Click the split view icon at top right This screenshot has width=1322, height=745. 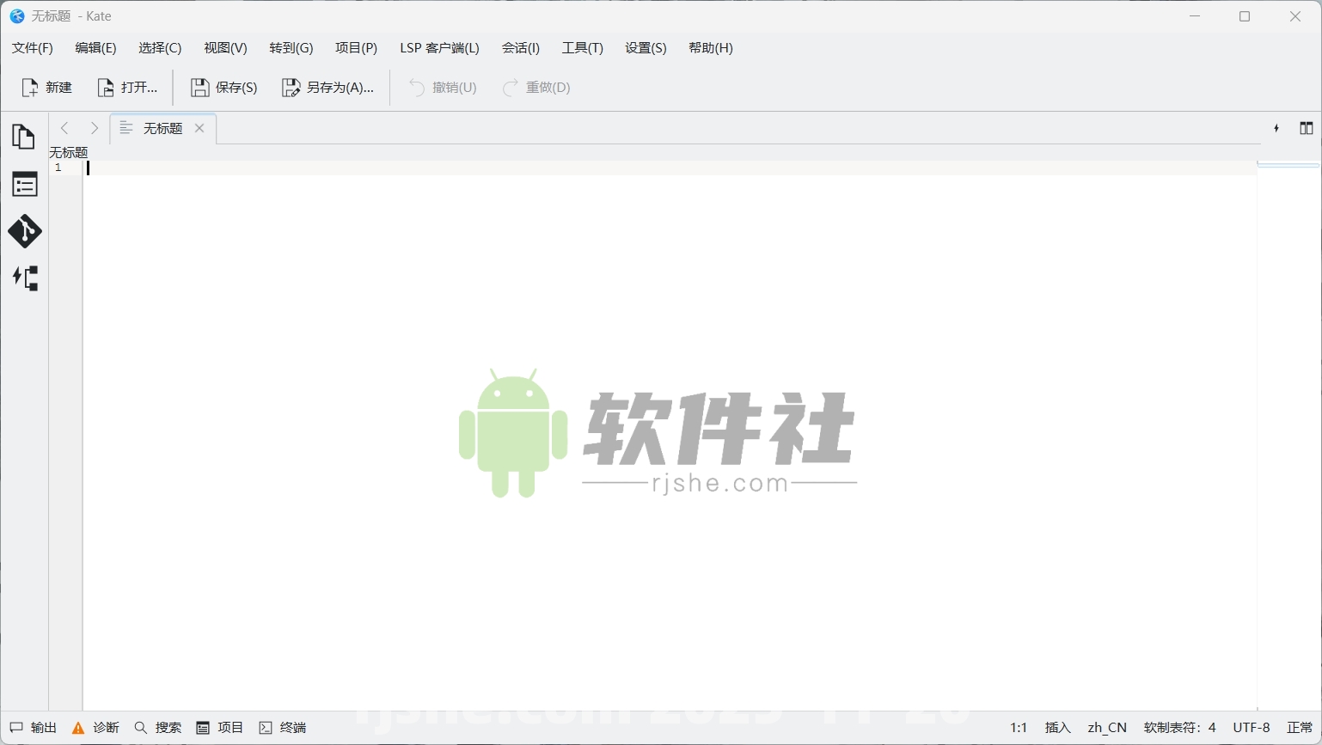[1306, 127]
